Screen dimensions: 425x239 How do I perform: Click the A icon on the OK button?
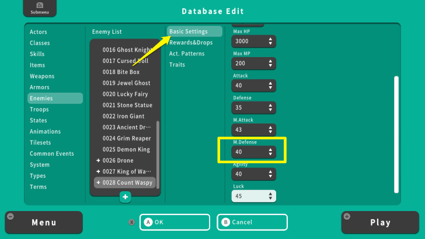[x=148, y=222]
